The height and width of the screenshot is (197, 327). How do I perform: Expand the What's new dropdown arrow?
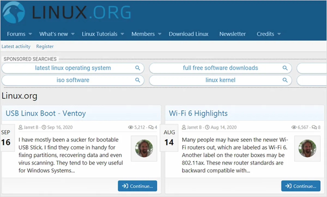pyautogui.click(x=73, y=34)
